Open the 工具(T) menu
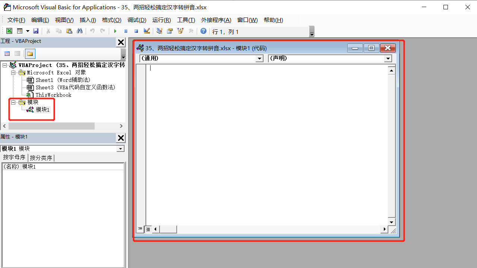This screenshot has height=268, width=477. [x=186, y=20]
